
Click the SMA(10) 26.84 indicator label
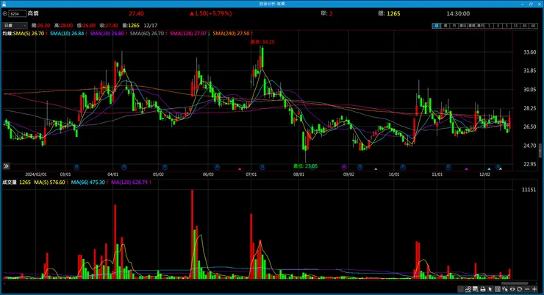pos(67,34)
